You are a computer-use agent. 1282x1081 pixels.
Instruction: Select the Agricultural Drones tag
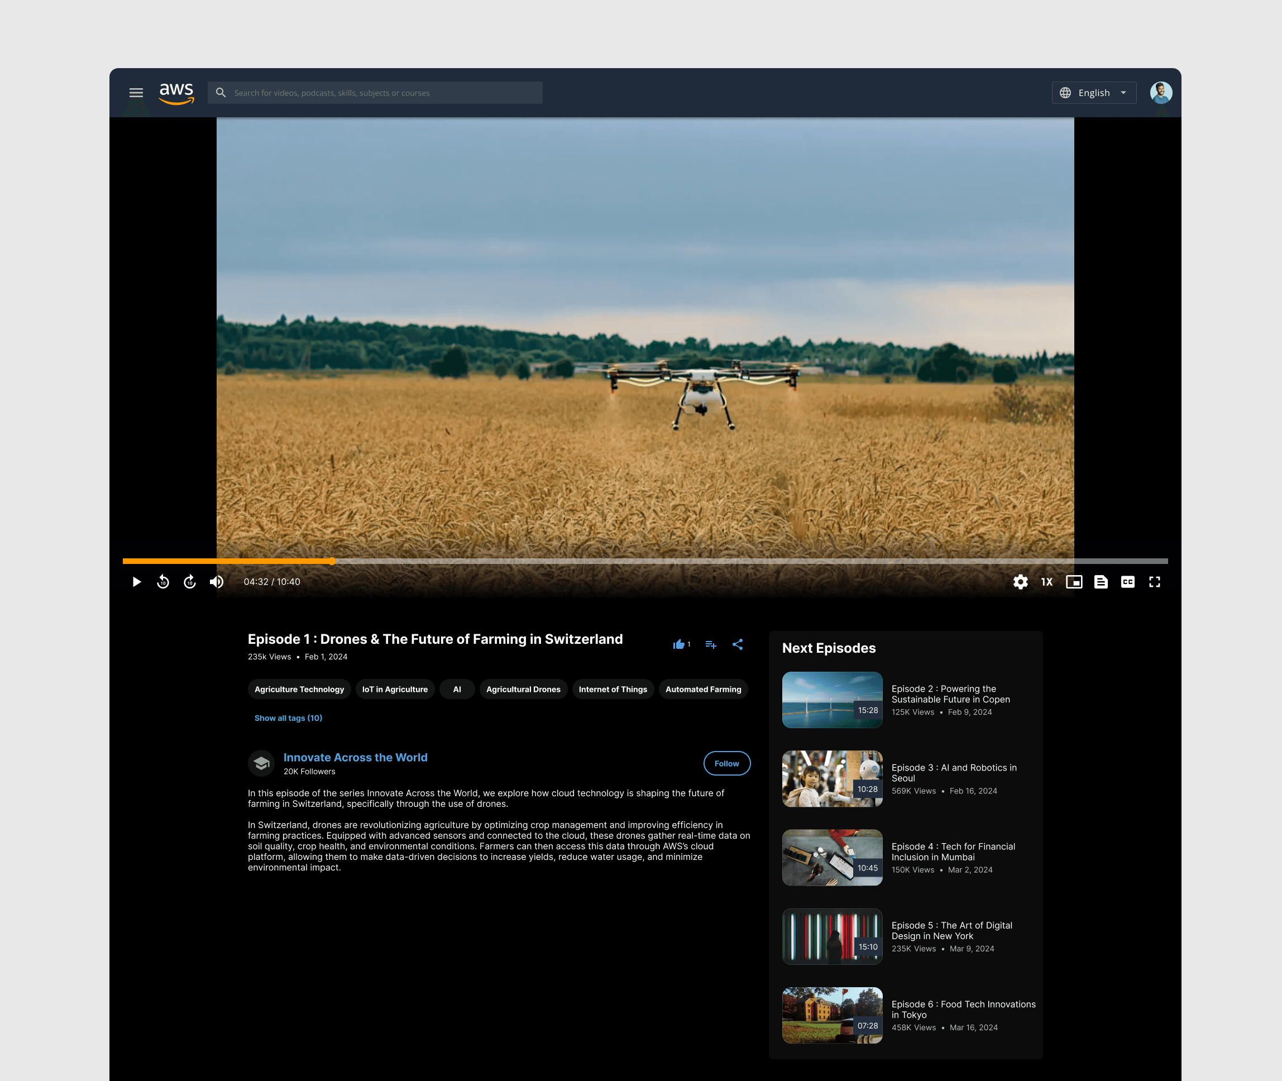523,689
